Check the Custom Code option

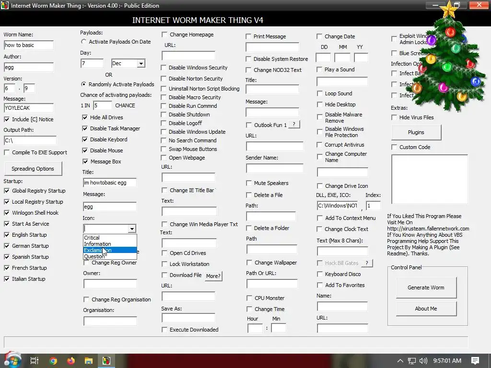pos(394,147)
